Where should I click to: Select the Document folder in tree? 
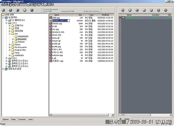click(22, 39)
